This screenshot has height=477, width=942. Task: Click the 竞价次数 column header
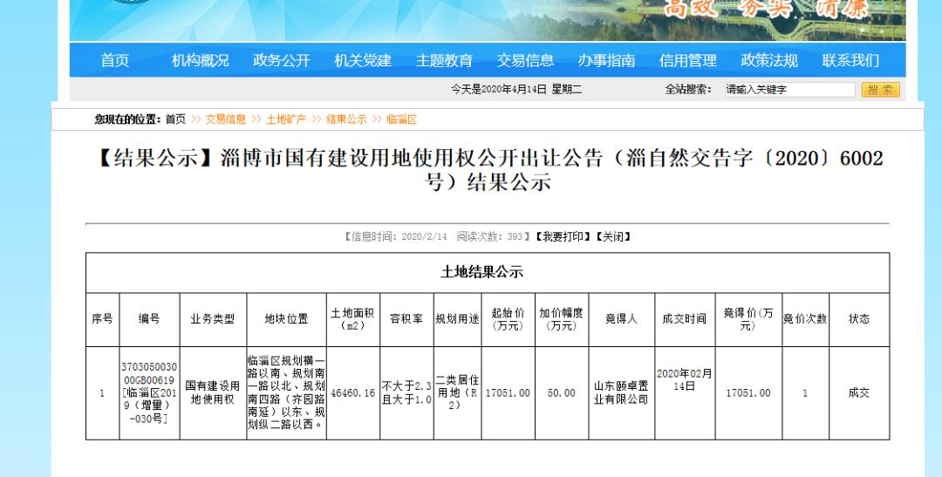805,319
